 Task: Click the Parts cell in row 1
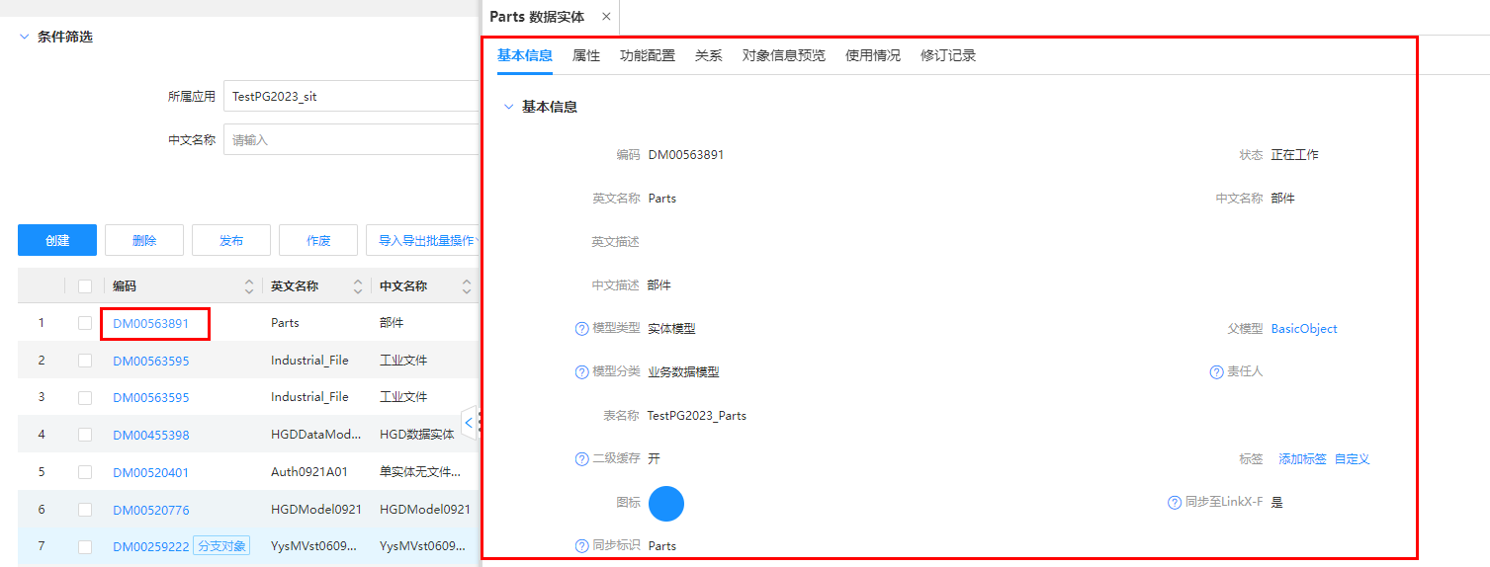(x=285, y=323)
